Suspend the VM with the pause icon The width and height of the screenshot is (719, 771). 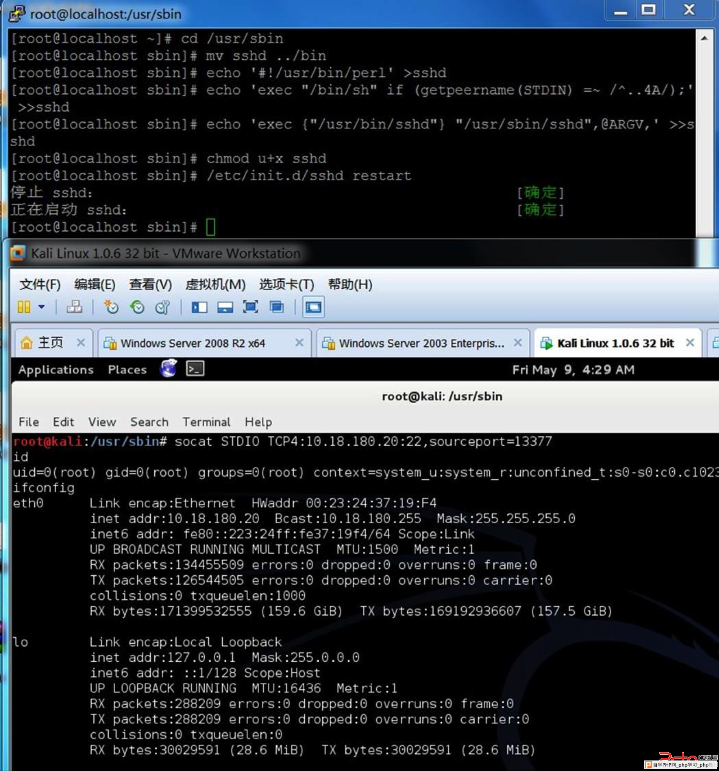coord(24,307)
